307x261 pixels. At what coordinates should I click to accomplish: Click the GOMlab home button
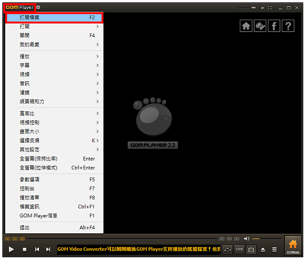(293, 246)
